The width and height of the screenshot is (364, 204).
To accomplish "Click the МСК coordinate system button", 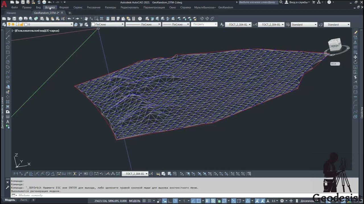I will 335,64.
